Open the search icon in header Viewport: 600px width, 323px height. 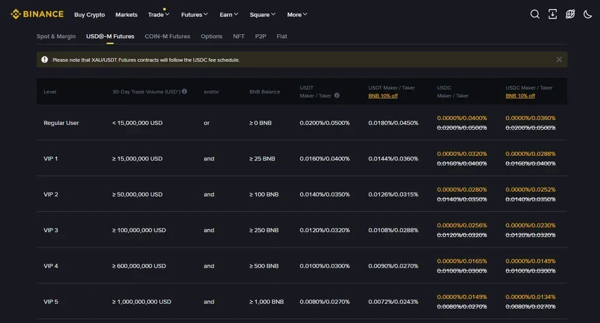pos(535,14)
